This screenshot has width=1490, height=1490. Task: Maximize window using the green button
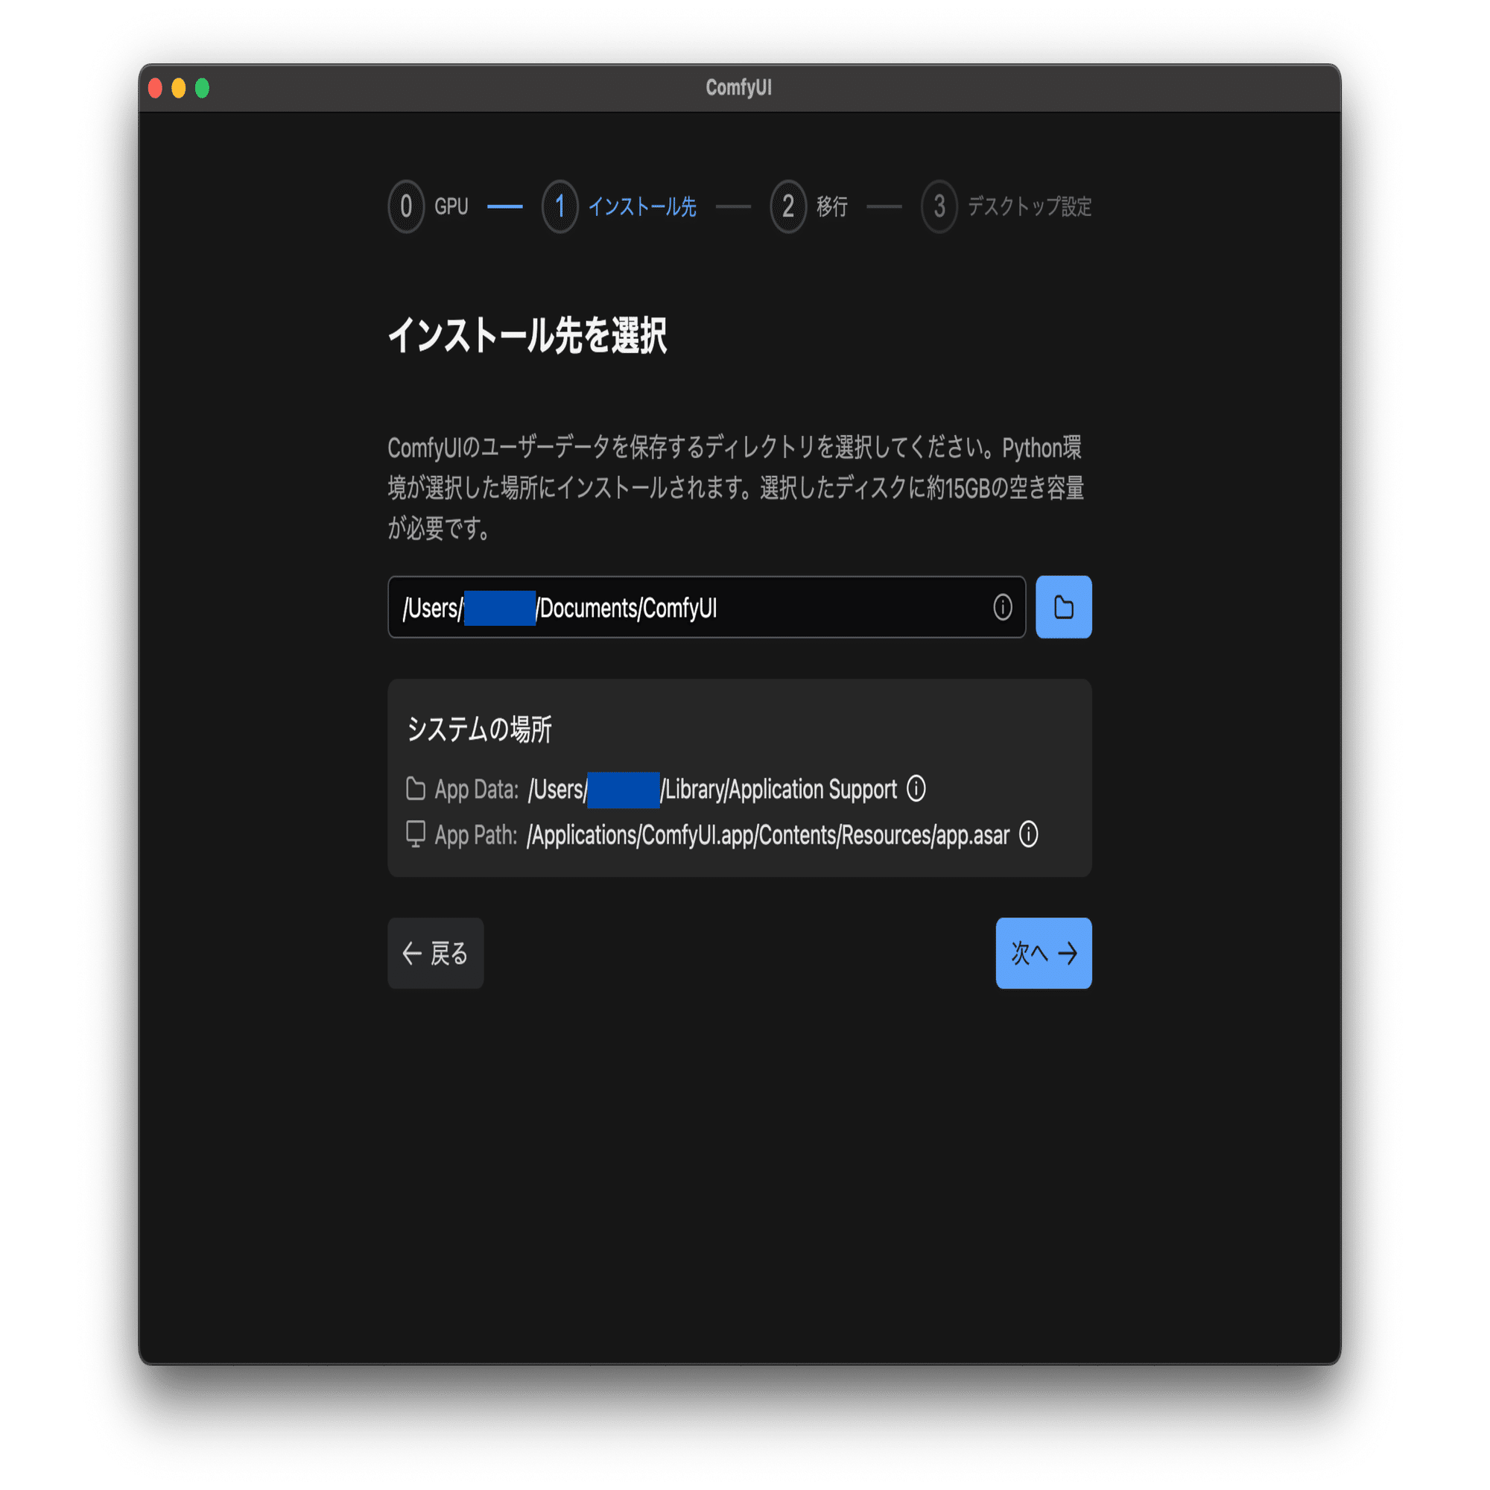(202, 88)
